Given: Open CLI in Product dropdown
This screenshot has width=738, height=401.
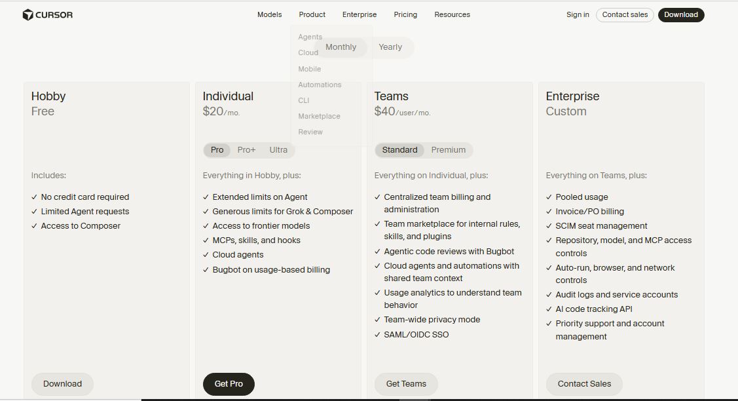Looking at the screenshot, I should [x=304, y=100].
